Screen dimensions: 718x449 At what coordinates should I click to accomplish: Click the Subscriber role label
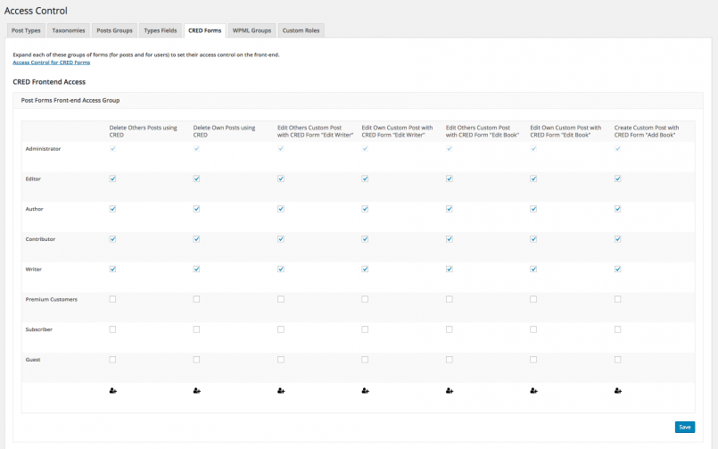(x=39, y=329)
